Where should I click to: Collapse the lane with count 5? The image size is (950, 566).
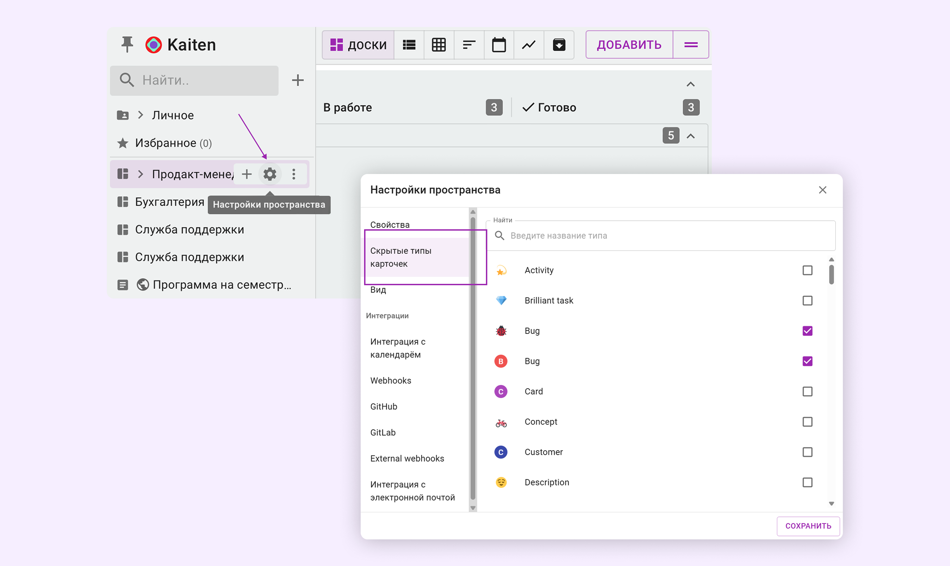(x=691, y=136)
